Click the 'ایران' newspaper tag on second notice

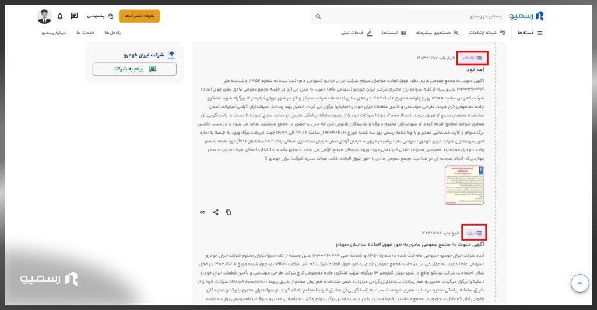tap(475, 233)
